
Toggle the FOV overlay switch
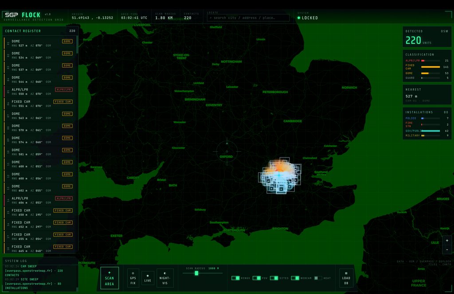[x=257, y=278]
